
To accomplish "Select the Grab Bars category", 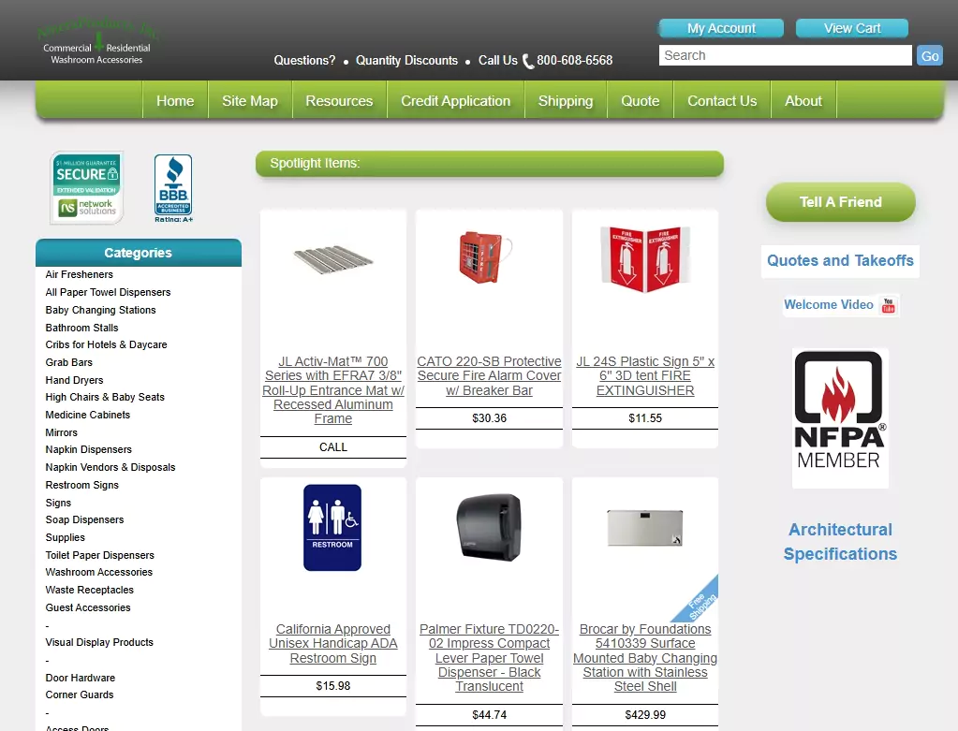I will 69,362.
